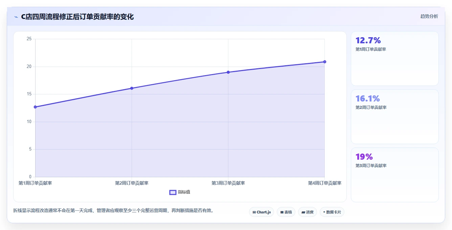Click the Chart.js tag
The width and height of the screenshot is (452, 230).
[x=262, y=212]
